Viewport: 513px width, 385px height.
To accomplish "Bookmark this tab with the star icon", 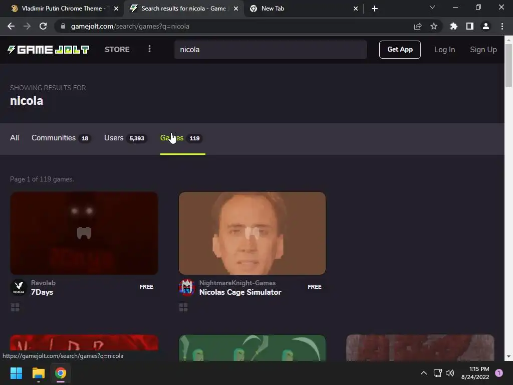I will 434,26.
